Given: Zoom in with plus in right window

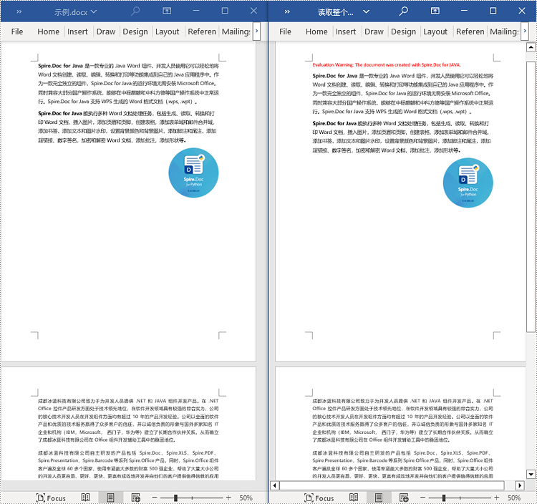Looking at the screenshot, I should (497, 498).
